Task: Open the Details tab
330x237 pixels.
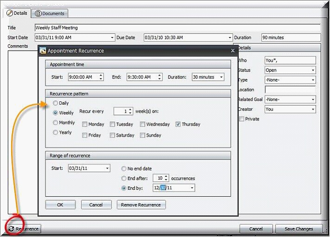Action: (17, 13)
